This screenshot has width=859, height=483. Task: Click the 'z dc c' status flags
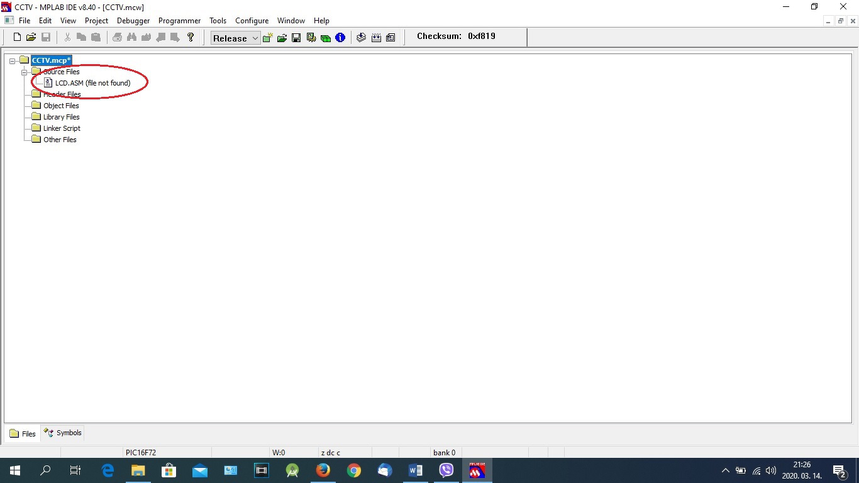click(330, 452)
